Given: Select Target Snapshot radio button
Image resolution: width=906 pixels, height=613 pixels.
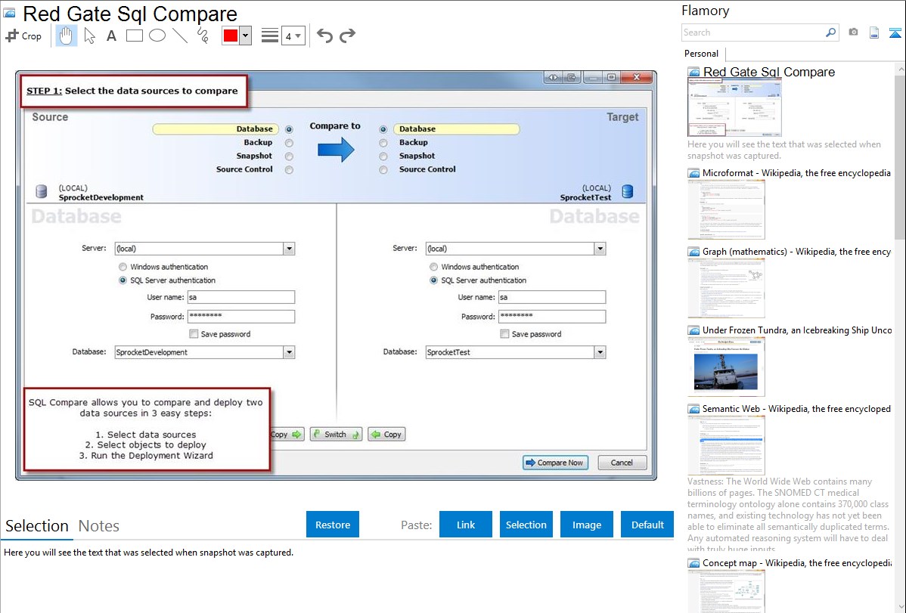Looking at the screenshot, I should pyautogui.click(x=383, y=156).
